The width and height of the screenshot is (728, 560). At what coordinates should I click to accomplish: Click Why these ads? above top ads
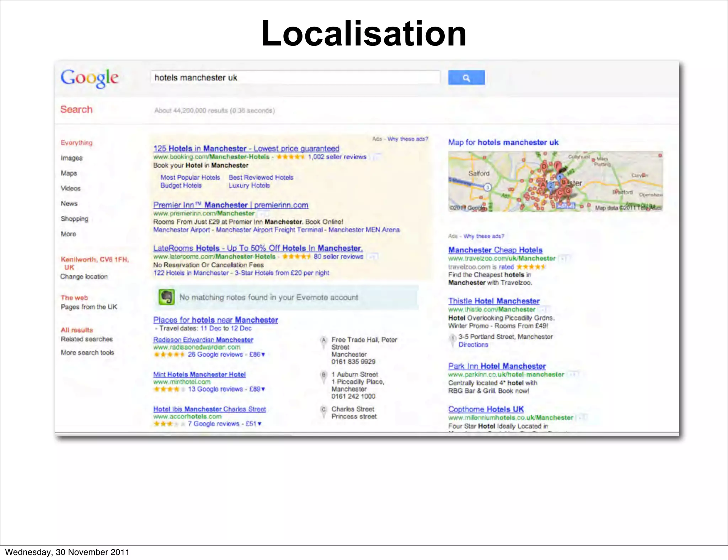(x=408, y=139)
